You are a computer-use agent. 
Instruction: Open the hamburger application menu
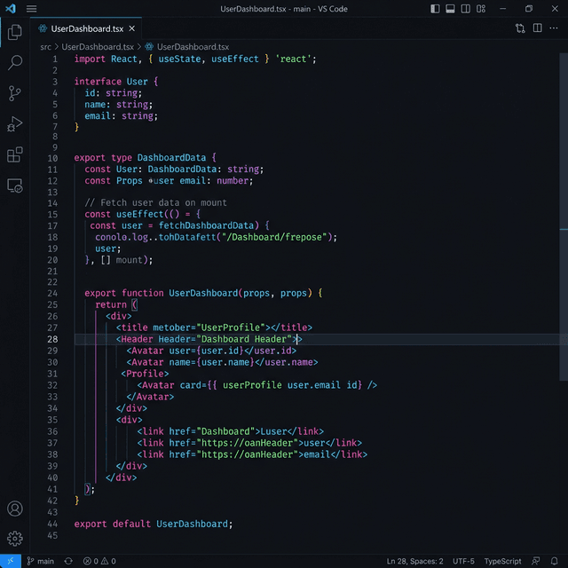click(x=32, y=9)
